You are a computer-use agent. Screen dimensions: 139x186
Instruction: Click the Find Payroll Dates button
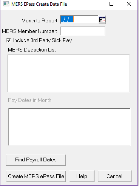[36, 160]
